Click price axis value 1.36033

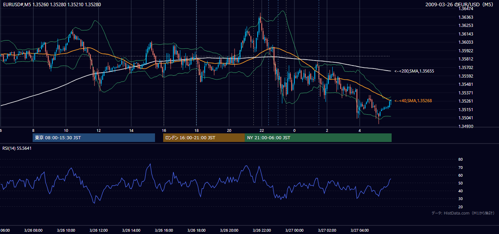click(465, 42)
